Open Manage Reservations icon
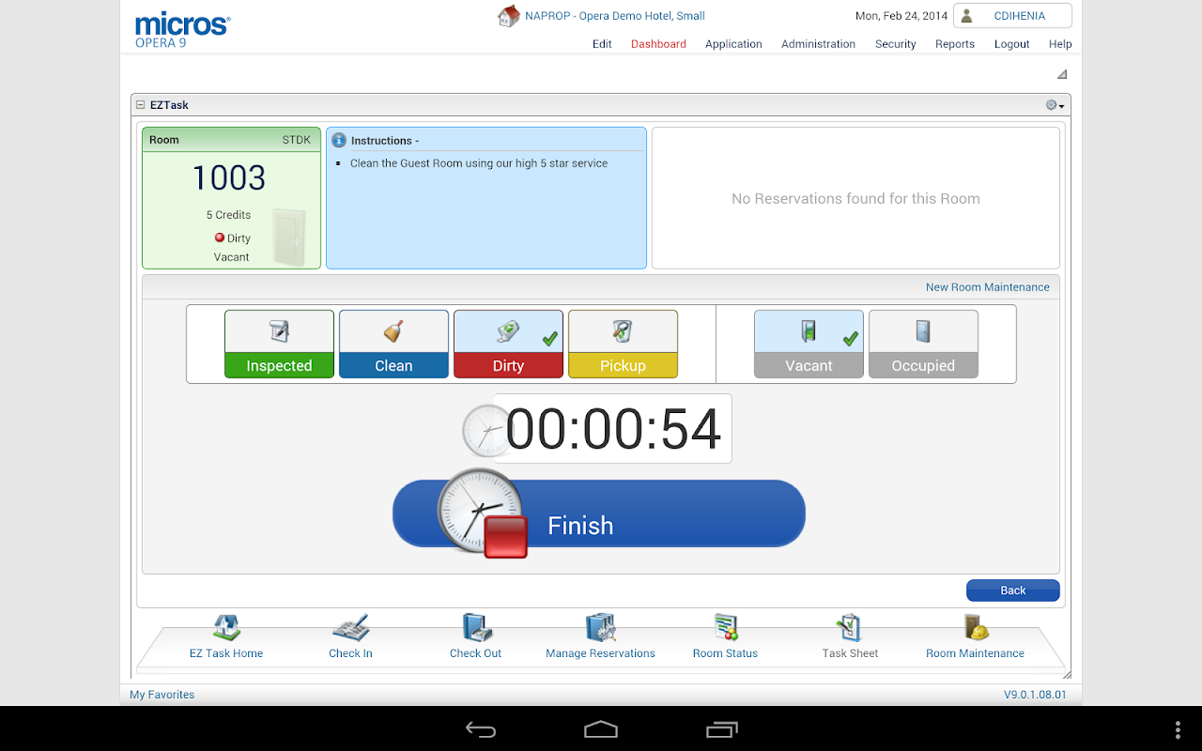 point(600,628)
